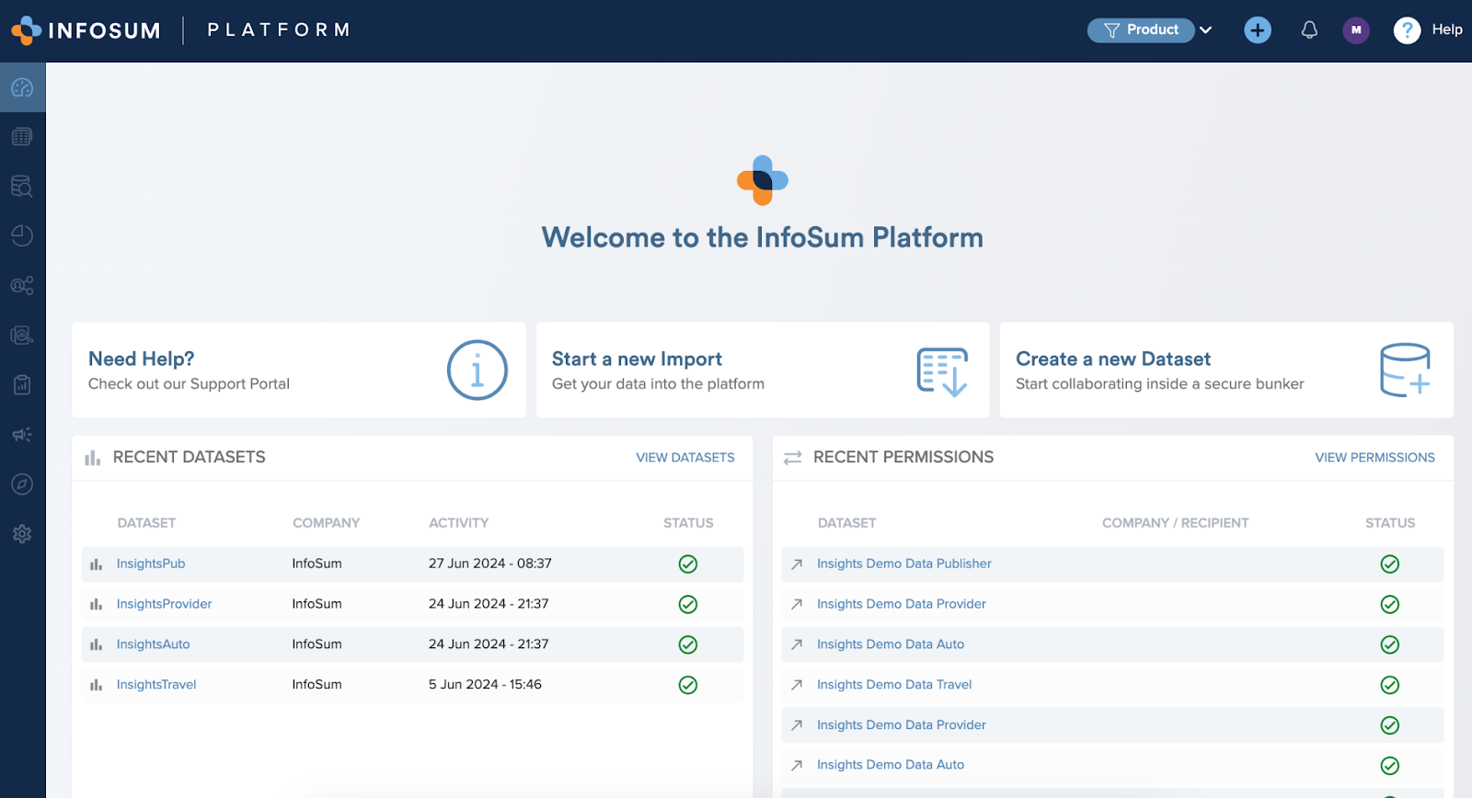Click the arrow icon beside Insights Demo Data Travel
Image resolution: width=1472 pixels, height=798 pixels.
pyautogui.click(x=797, y=685)
